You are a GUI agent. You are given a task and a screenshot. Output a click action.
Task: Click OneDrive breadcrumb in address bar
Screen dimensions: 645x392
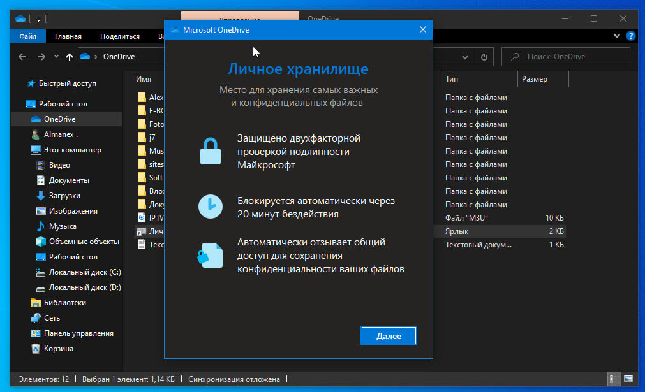point(119,57)
